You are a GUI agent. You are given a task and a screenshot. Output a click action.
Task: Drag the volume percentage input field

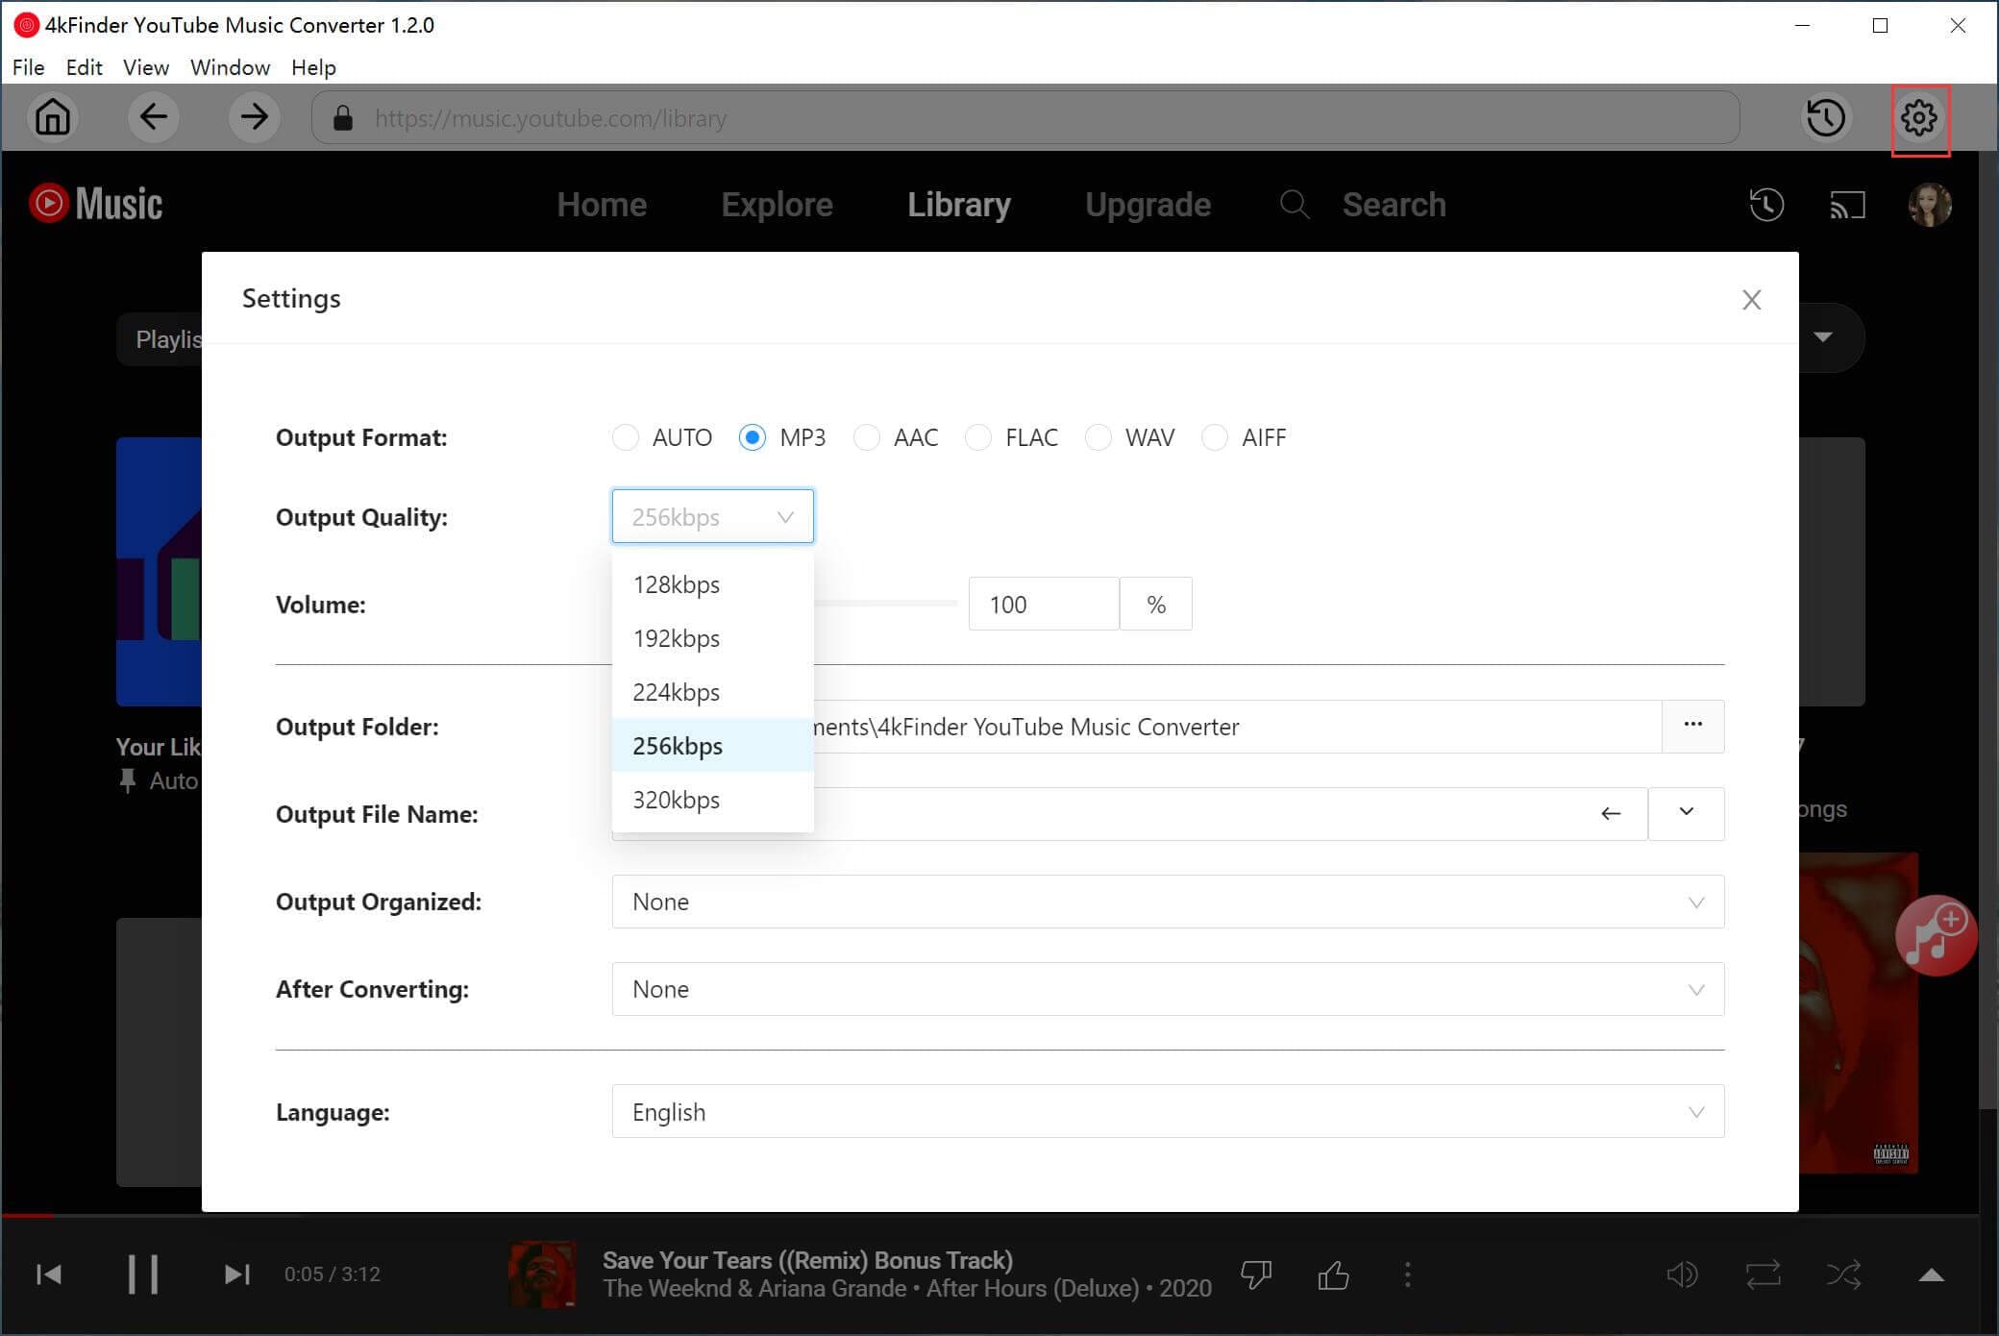(1044, 603)
